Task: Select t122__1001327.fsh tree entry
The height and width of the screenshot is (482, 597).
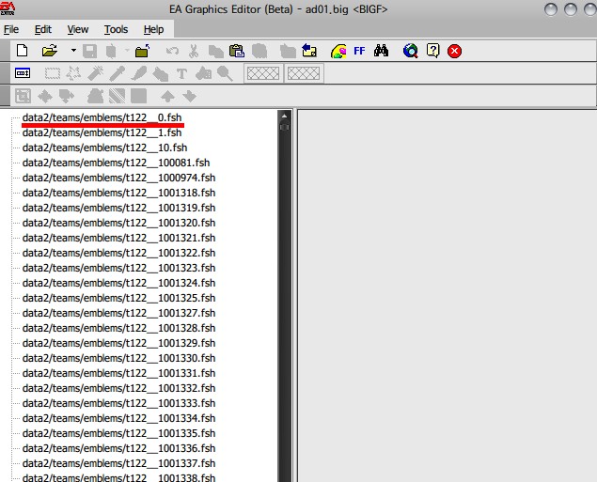Action: tap(118, 313)
